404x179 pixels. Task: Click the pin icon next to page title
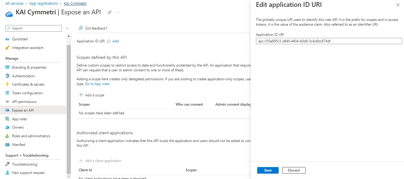(x=110, y=12)
